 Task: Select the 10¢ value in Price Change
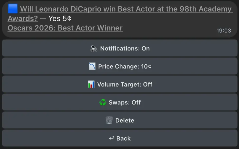pyautogui.click(x=146, y=66)
